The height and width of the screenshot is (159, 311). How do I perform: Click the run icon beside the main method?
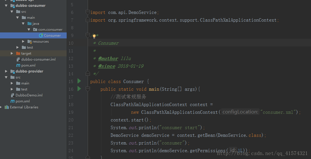click(x=79, y=89)
